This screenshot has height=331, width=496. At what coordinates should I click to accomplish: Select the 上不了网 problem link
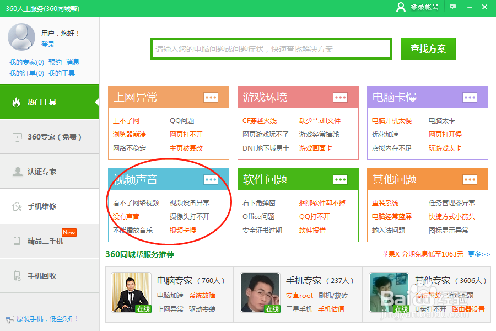[x=126, y=121]
